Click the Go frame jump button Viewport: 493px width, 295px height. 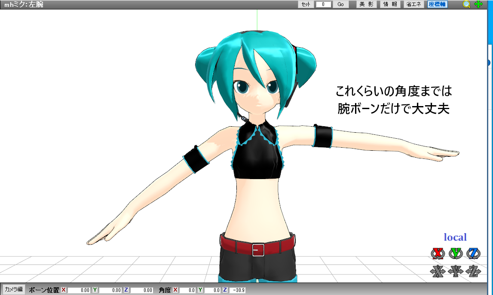[x=340, y=4]
